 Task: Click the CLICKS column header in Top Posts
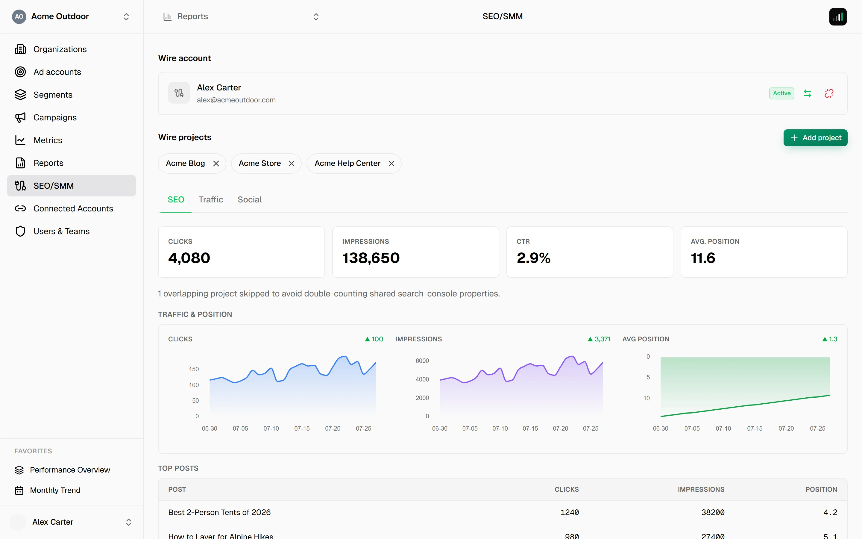tap(567, 490)
